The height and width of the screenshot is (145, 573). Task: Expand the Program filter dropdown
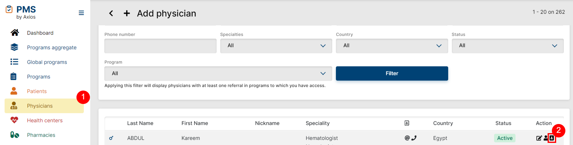218,74
